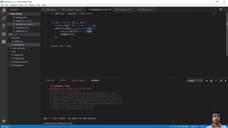The width and height of the screenshot is (228, 128).
Task: Close the terminal panel
Action: (226, 81)
